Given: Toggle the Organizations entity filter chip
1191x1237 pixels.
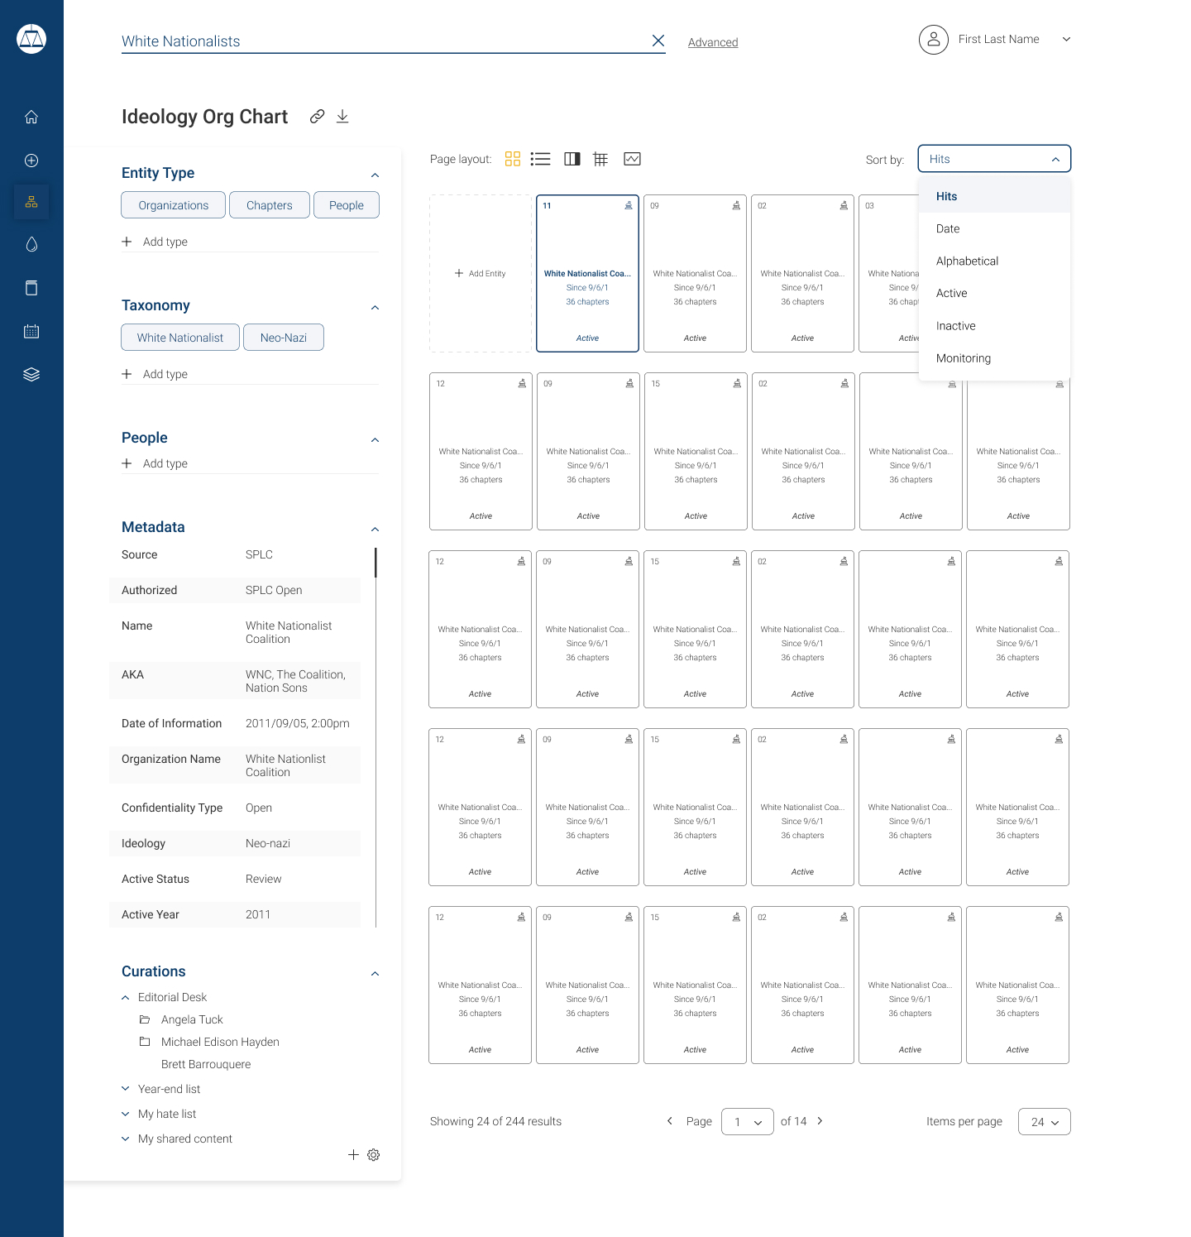Looking at the screenshot, I should [173, 205].
